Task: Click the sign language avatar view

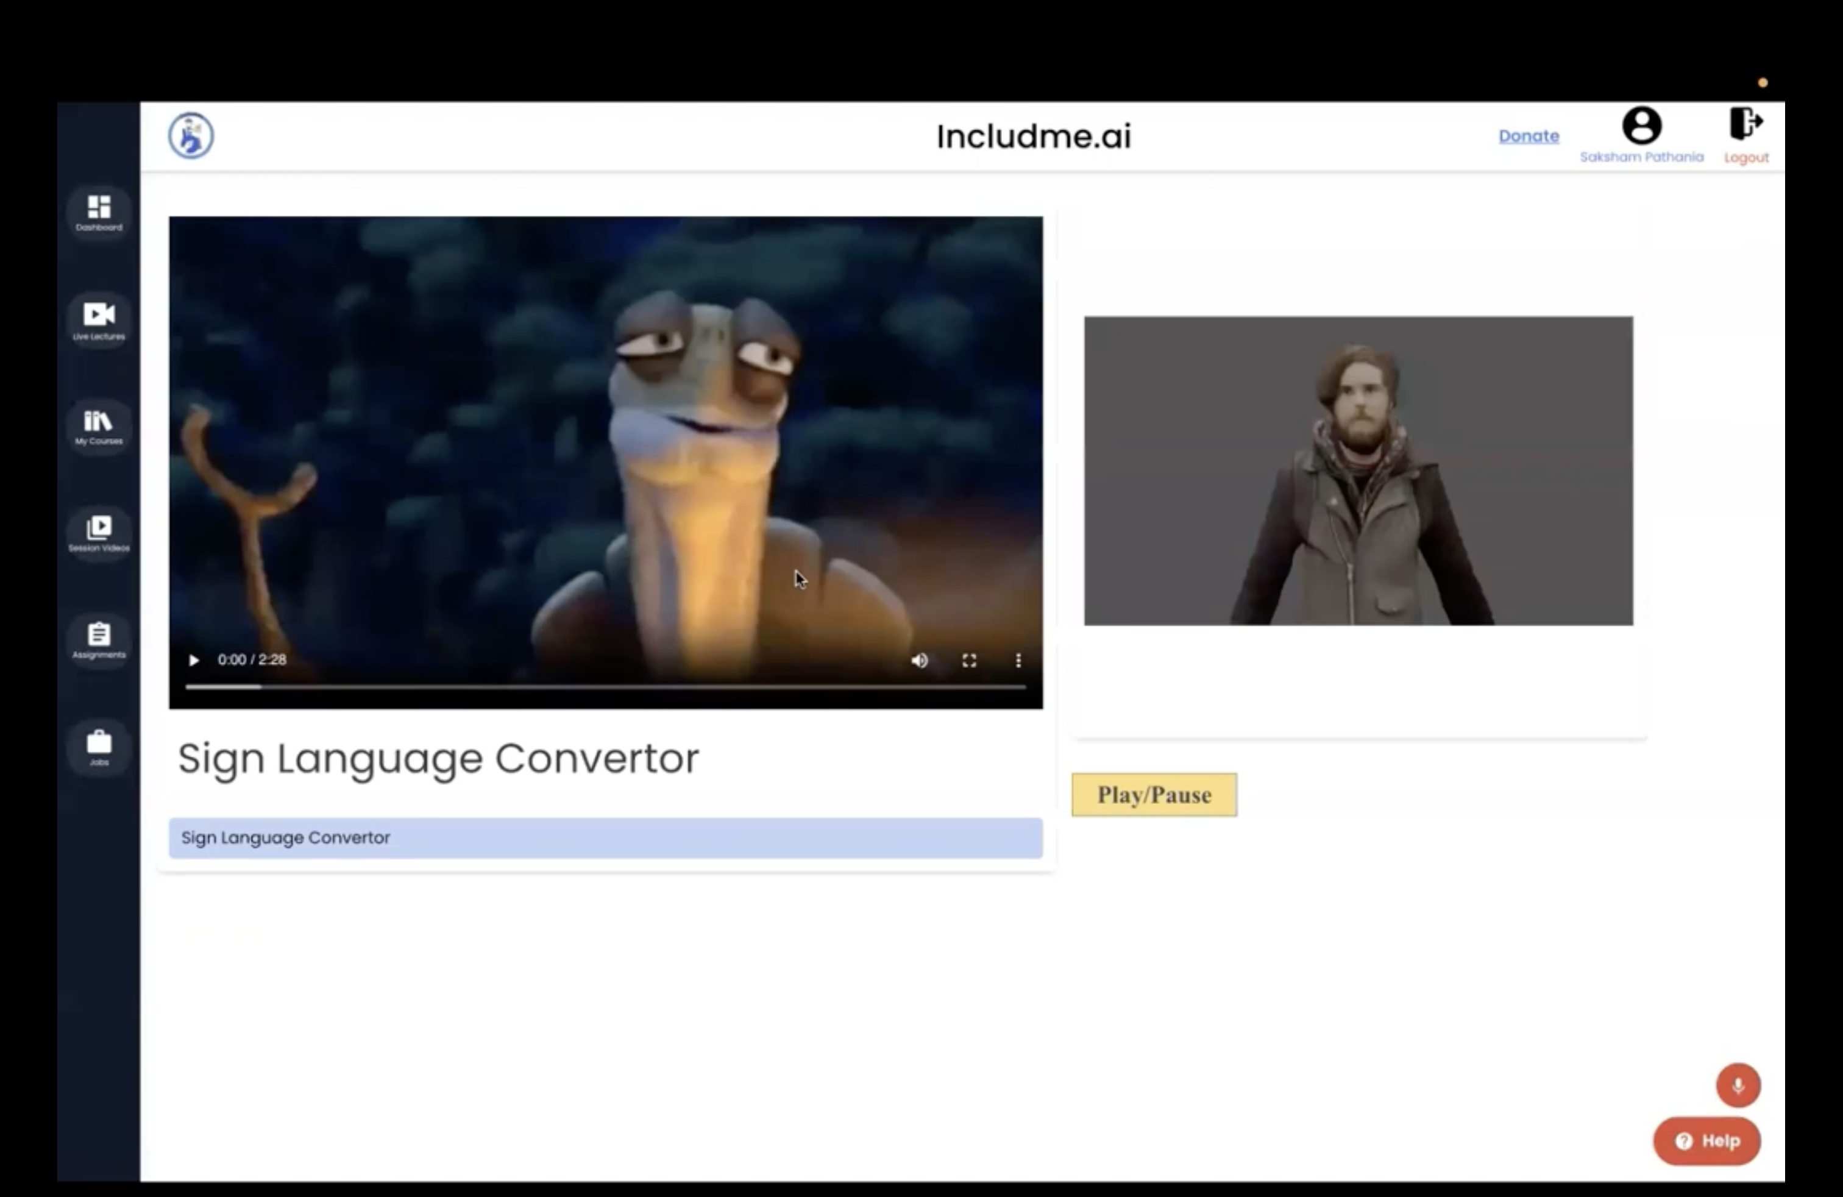Action: coord(1358,471)
